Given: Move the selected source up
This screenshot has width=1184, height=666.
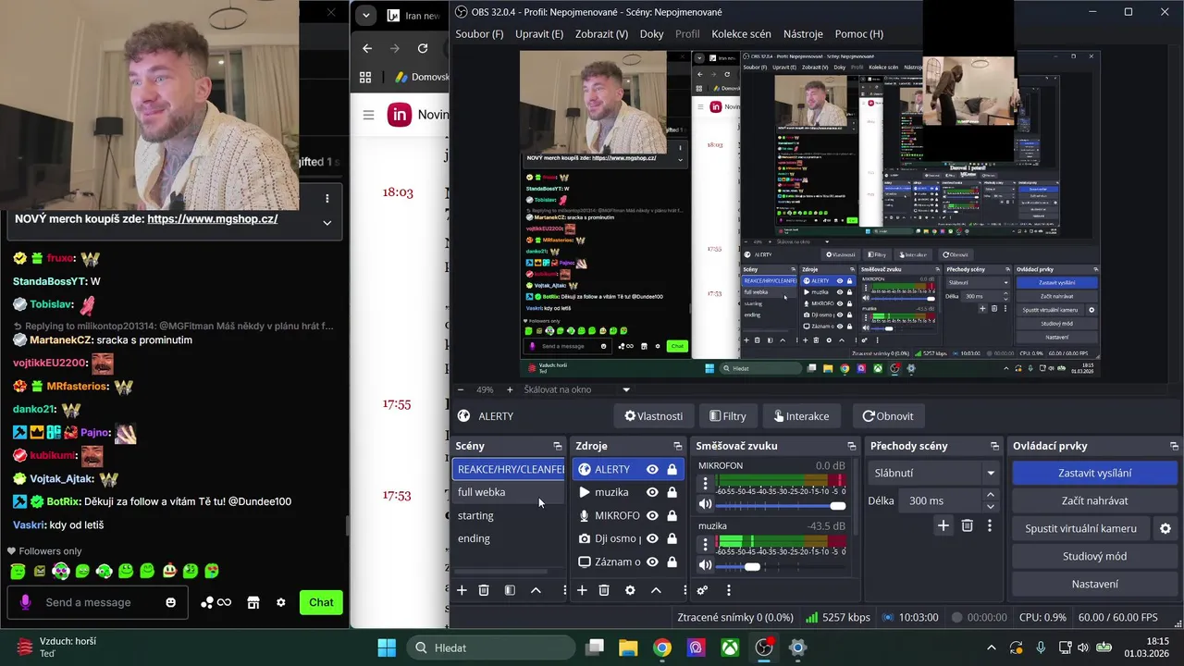Looking at the screenshot, I should pyautogui.click(x=656, y=590).
